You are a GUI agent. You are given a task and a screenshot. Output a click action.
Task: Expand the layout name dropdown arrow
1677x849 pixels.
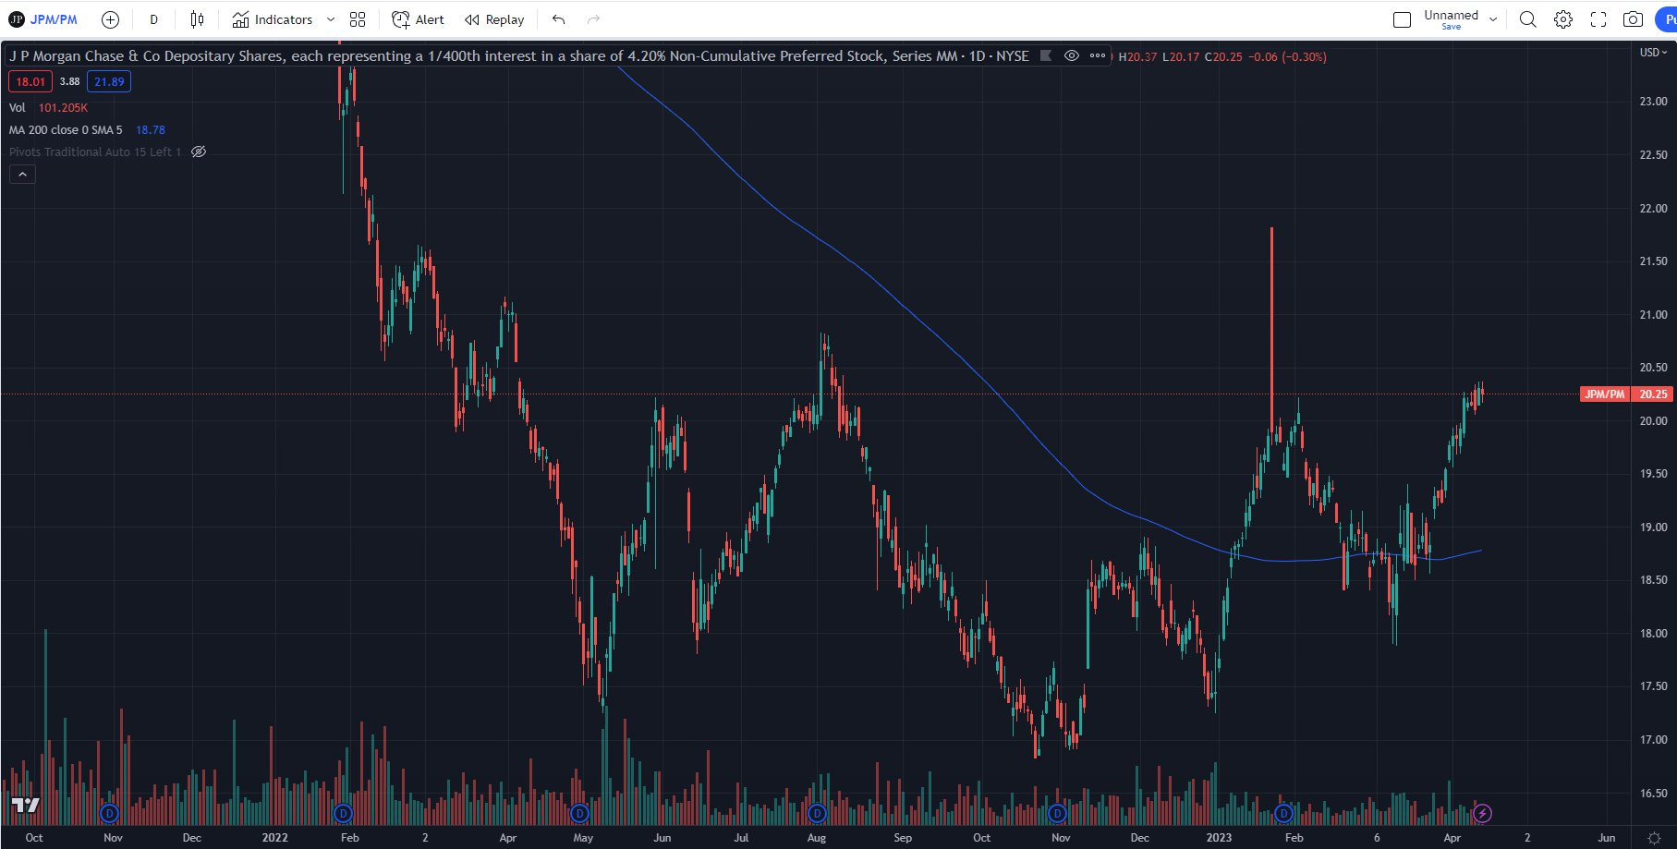coord(1493,19)
